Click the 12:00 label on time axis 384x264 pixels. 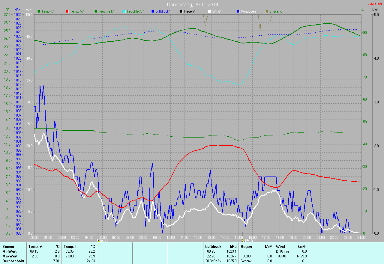(x=198, y=238)
